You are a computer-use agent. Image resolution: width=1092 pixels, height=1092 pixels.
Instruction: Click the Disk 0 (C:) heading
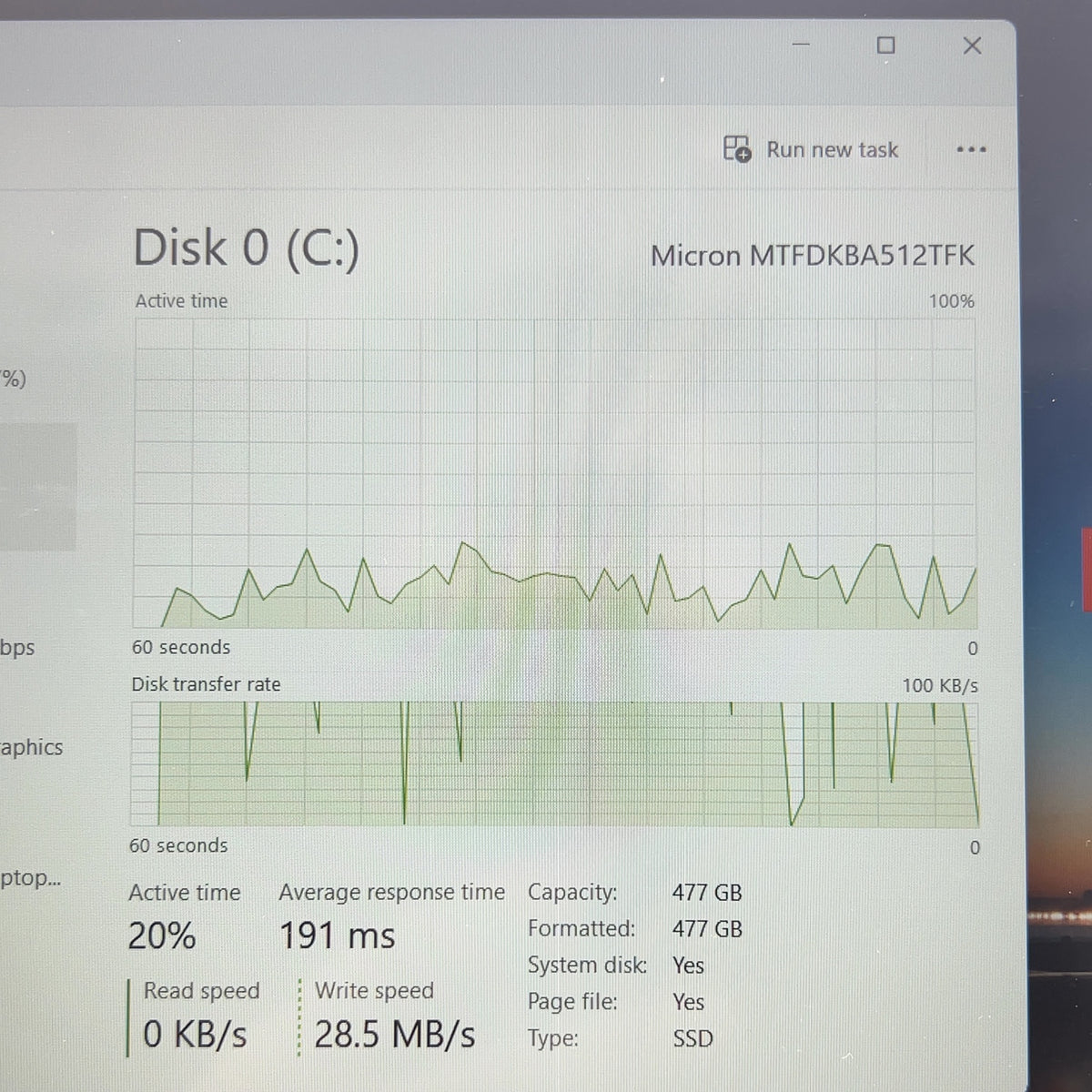246,248
